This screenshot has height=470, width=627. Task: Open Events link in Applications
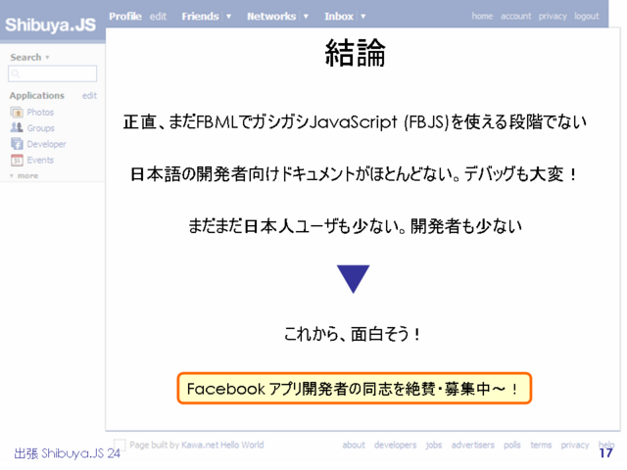[x=40, y=160]
